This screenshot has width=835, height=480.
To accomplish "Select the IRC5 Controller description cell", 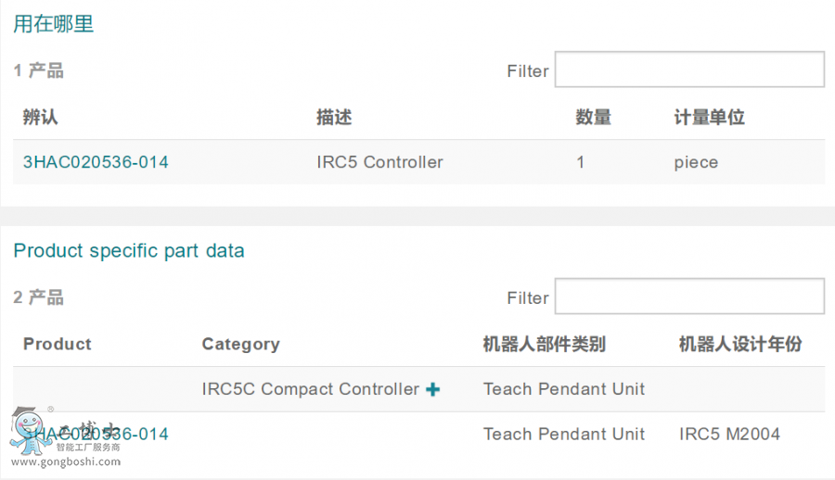I will (x=379, y=162).
